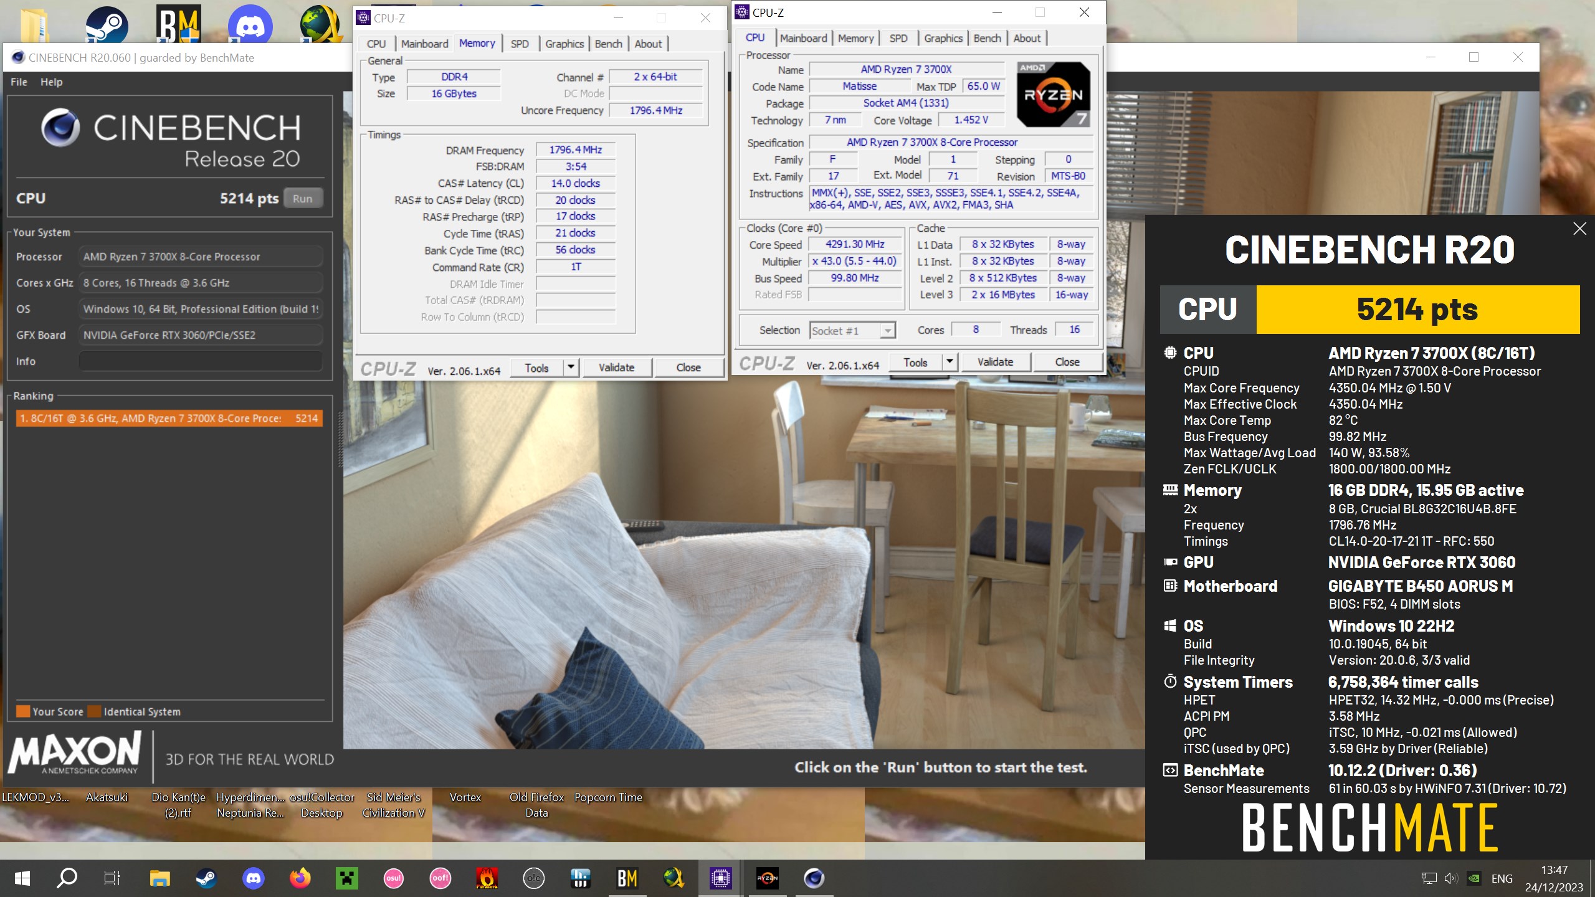Open the Help menu in Cinebench
The image size is (1595, 897).
coord(51,82)
